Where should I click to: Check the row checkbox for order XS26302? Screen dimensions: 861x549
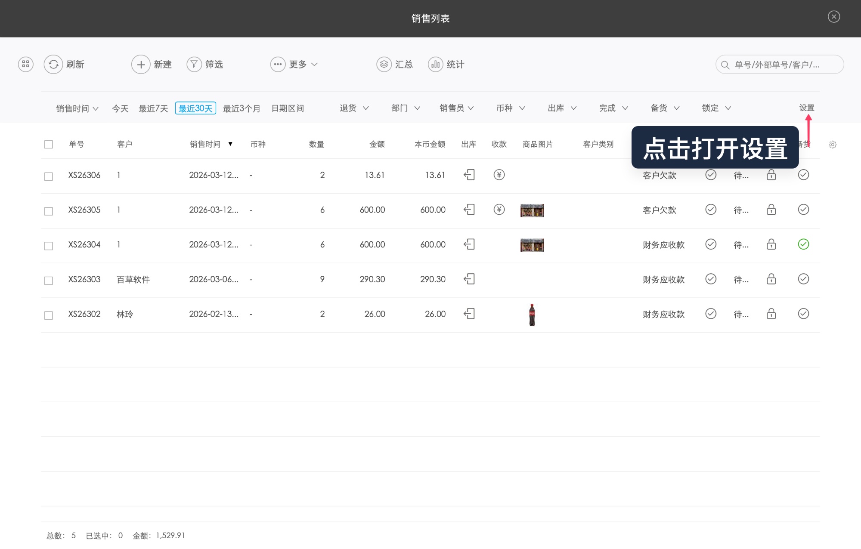48,315
